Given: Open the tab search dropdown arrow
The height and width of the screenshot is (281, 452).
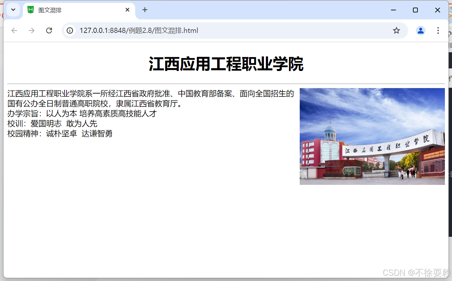Looking at the screenshot, I should (x=13, y=10).
